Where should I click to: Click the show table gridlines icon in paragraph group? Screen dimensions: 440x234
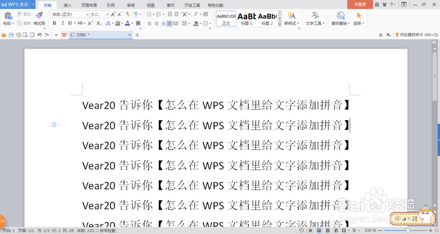pos(205,14)
